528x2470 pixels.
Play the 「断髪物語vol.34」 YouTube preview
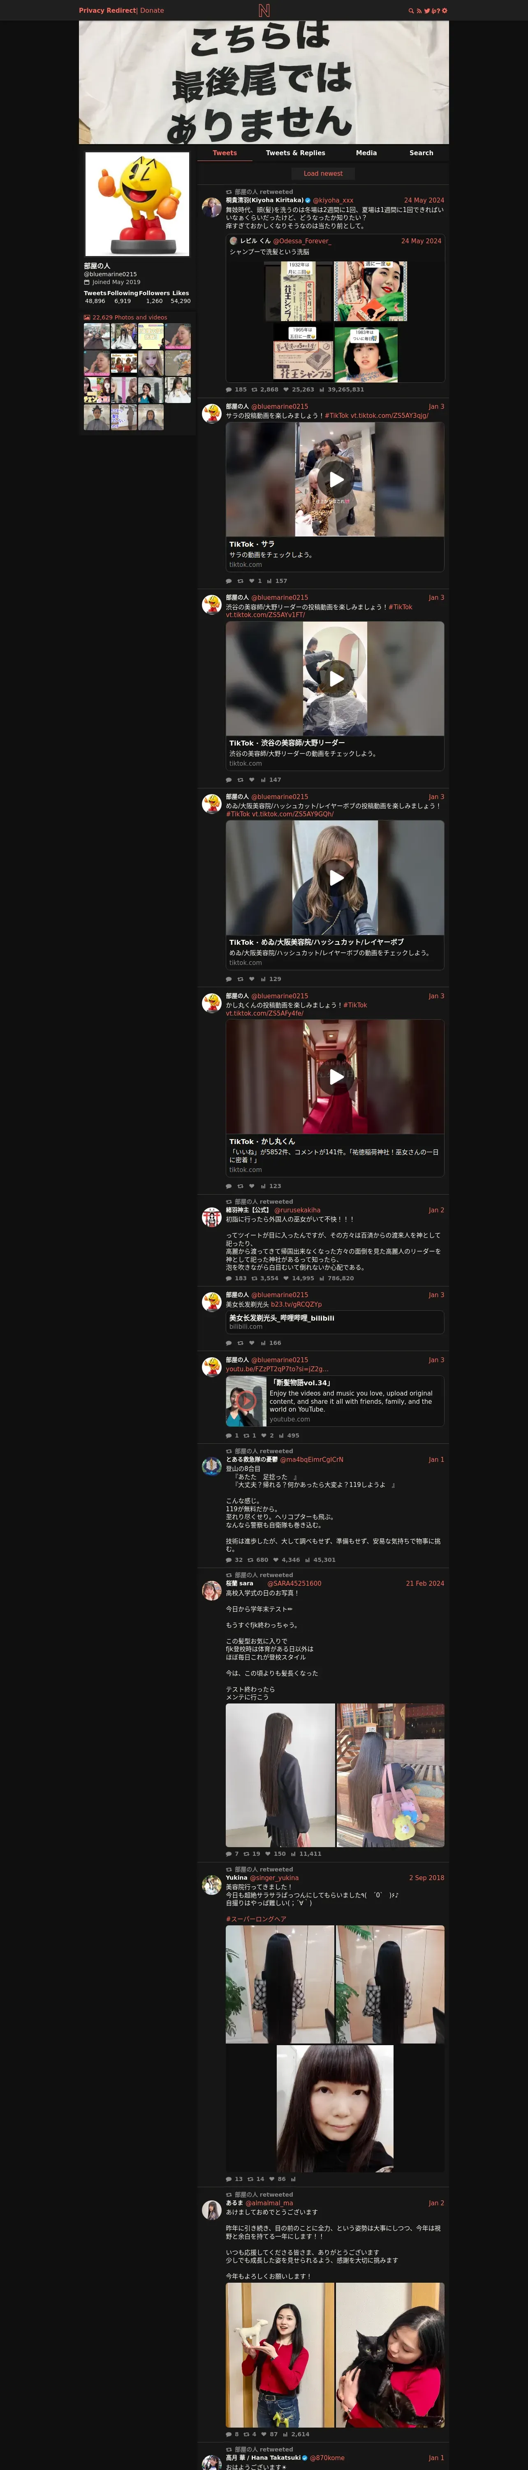[245, 1400]
